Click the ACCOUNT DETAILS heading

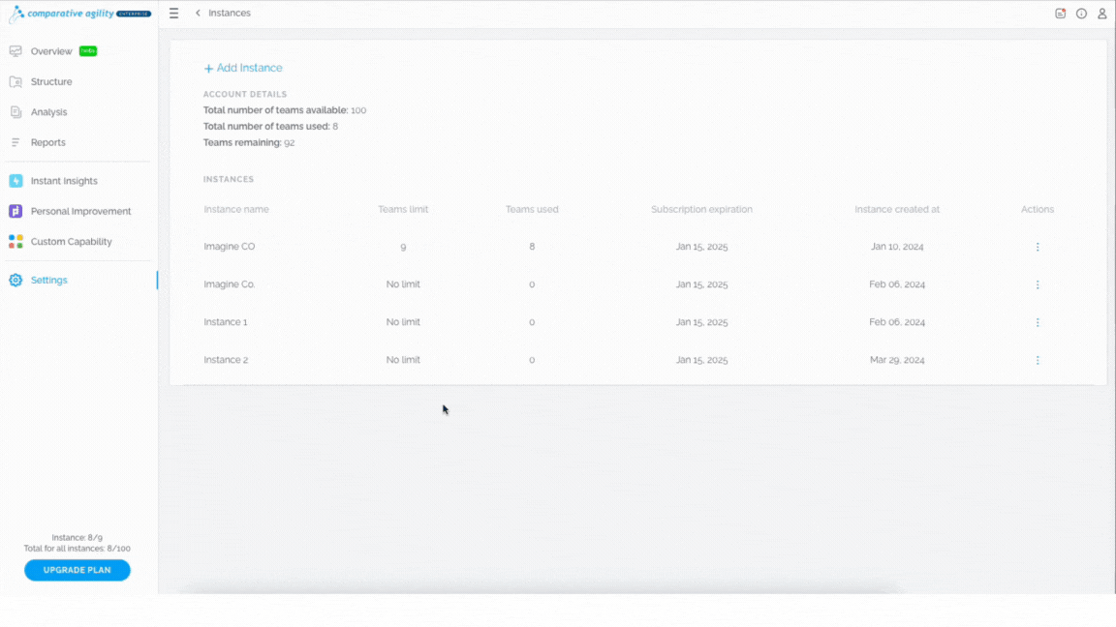pyautogui.click(x=245, y=94)
